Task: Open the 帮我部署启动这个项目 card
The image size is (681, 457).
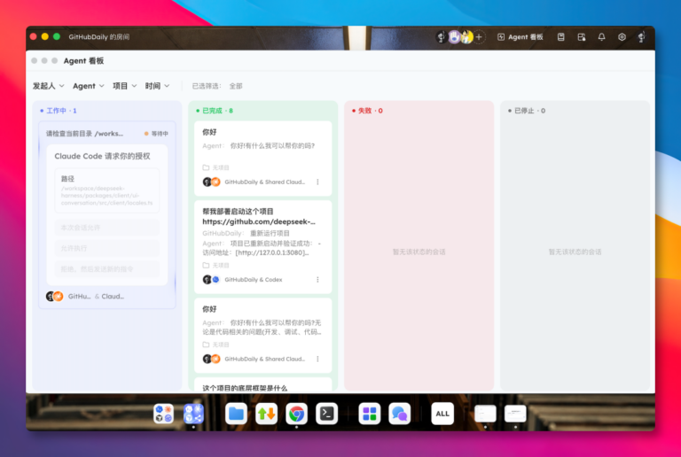Action: point(263,247)
